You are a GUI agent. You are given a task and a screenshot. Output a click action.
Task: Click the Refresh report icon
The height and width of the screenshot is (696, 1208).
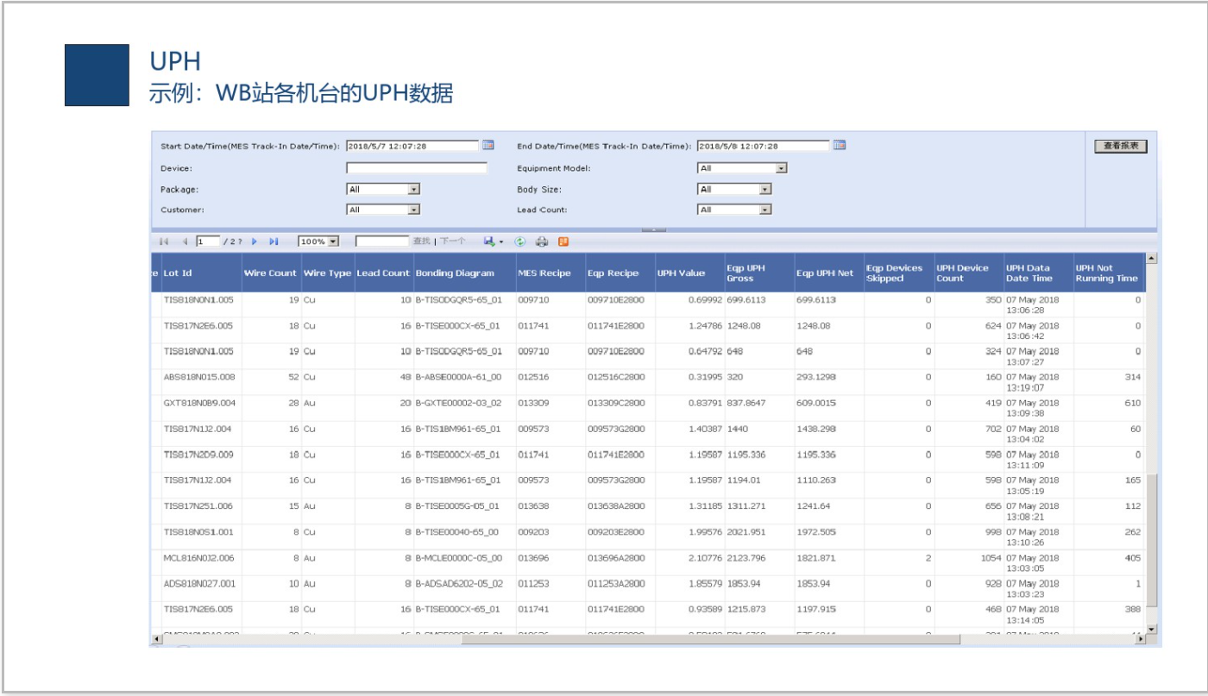point(520,242)
